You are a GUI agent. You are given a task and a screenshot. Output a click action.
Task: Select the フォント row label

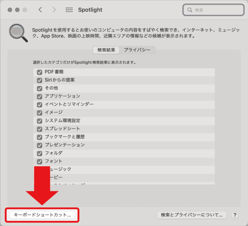pyautogui.click(x=53, y=161)
